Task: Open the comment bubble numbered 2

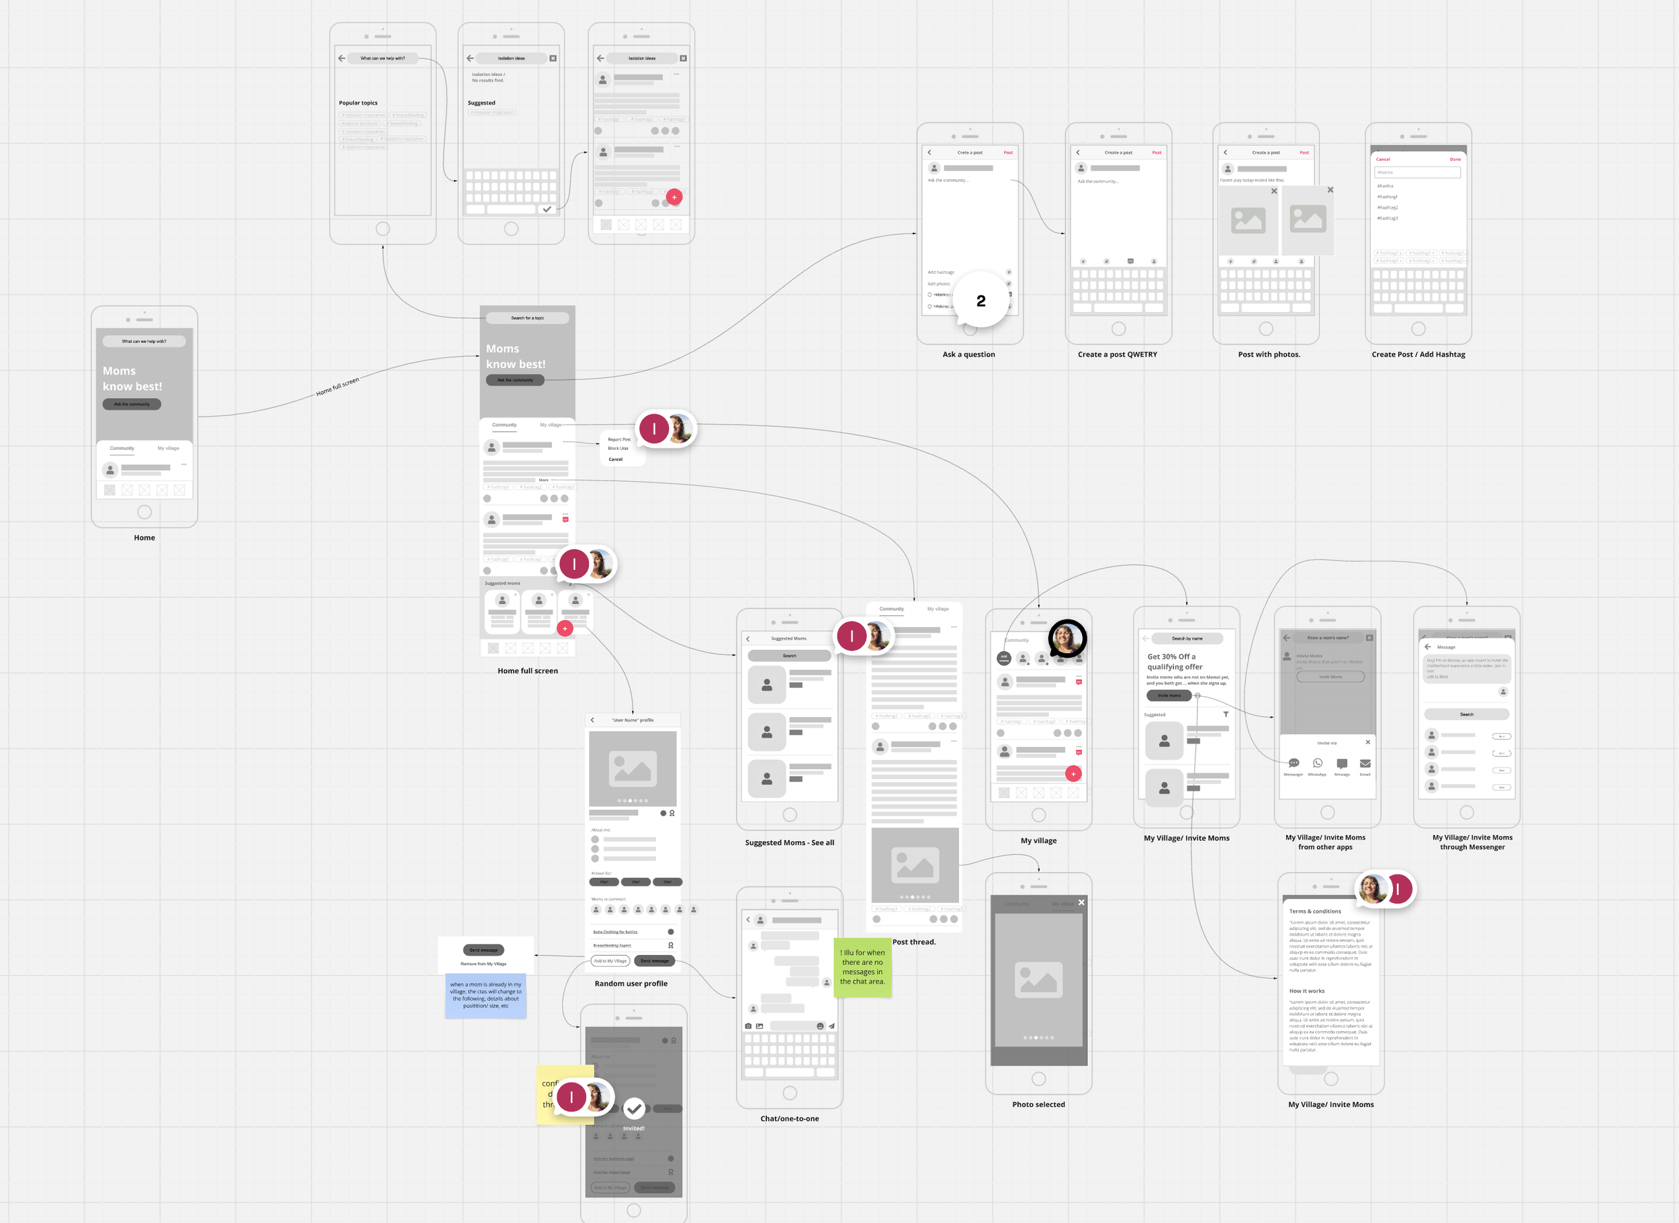Action: pos(981,301)
